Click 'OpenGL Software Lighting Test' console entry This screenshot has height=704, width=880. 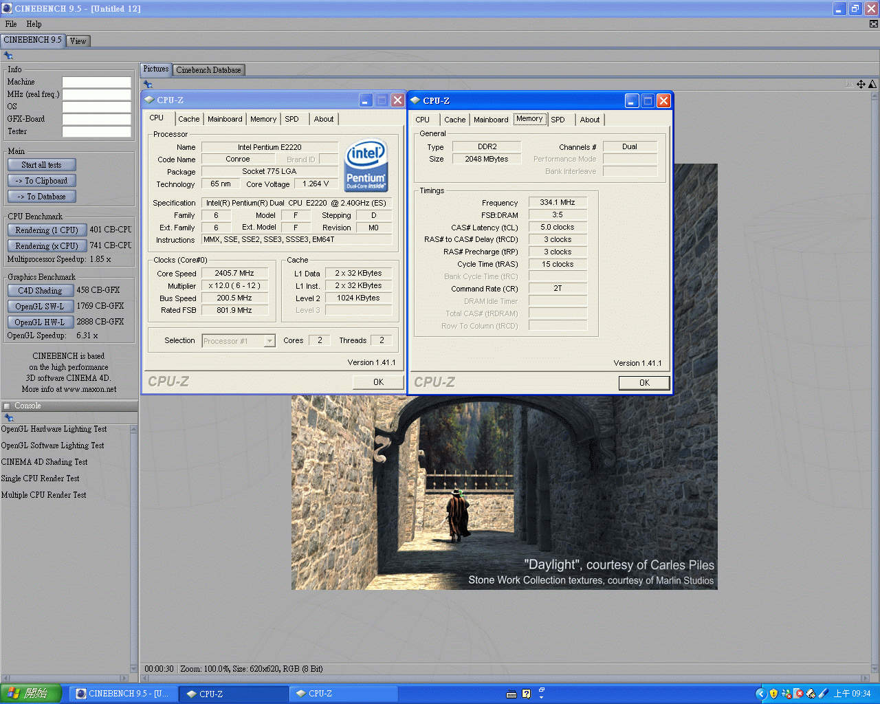53,445
